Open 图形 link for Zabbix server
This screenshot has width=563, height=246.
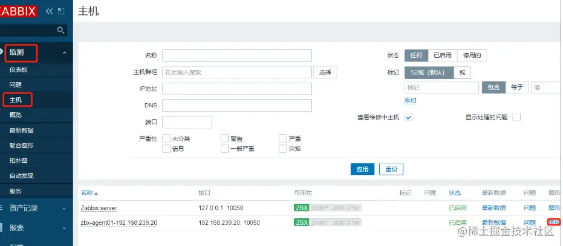point(555,207)
